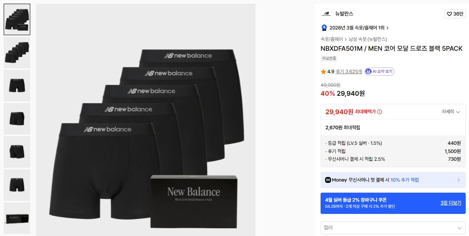
Task: Click 3장 더보기 on the coupon banner
Action: click(x=451, y=203)
